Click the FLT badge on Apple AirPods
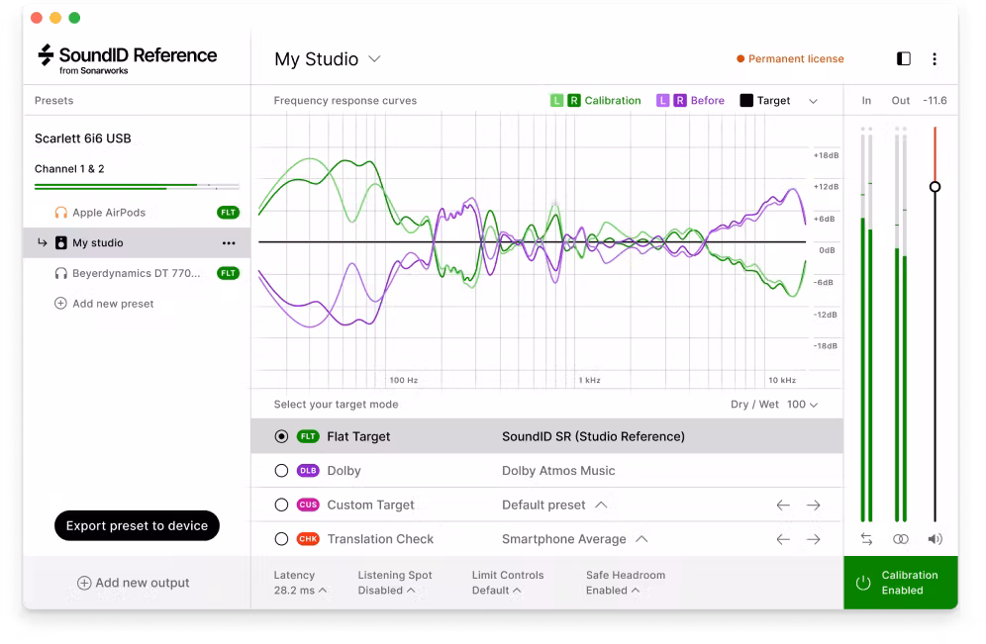The image size is (986, 644). (229, 213)
